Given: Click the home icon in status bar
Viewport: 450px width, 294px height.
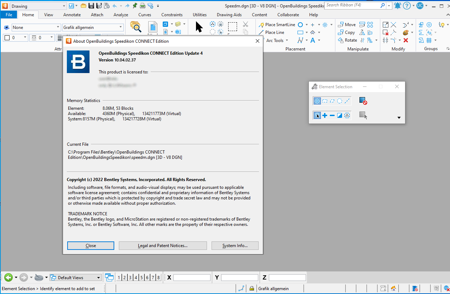Looking at the screenshot, I should point(393,288).
